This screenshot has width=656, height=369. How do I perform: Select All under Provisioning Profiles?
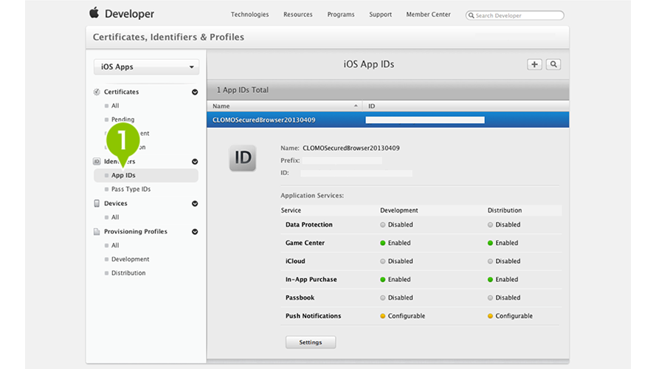[115, 246]
